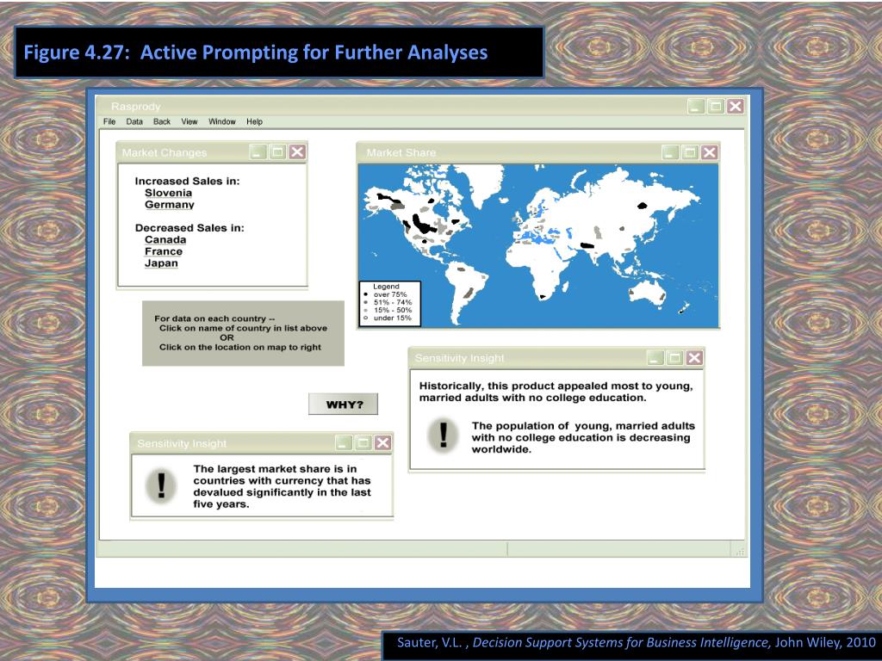Click 'under 15%' legend entry

[x=392, y=318]
